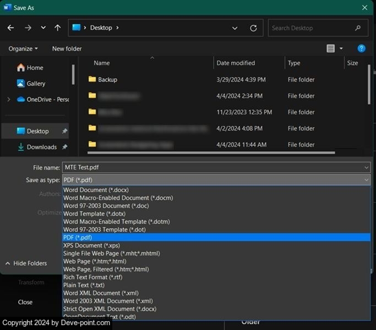The height and width of the screenshot is (330, 376).
Task: Expand the address bar history dropdown
Action: 235,28
